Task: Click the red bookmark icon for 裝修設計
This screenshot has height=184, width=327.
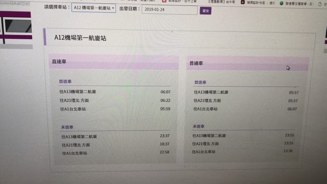Action: click(x=164, y=2)
